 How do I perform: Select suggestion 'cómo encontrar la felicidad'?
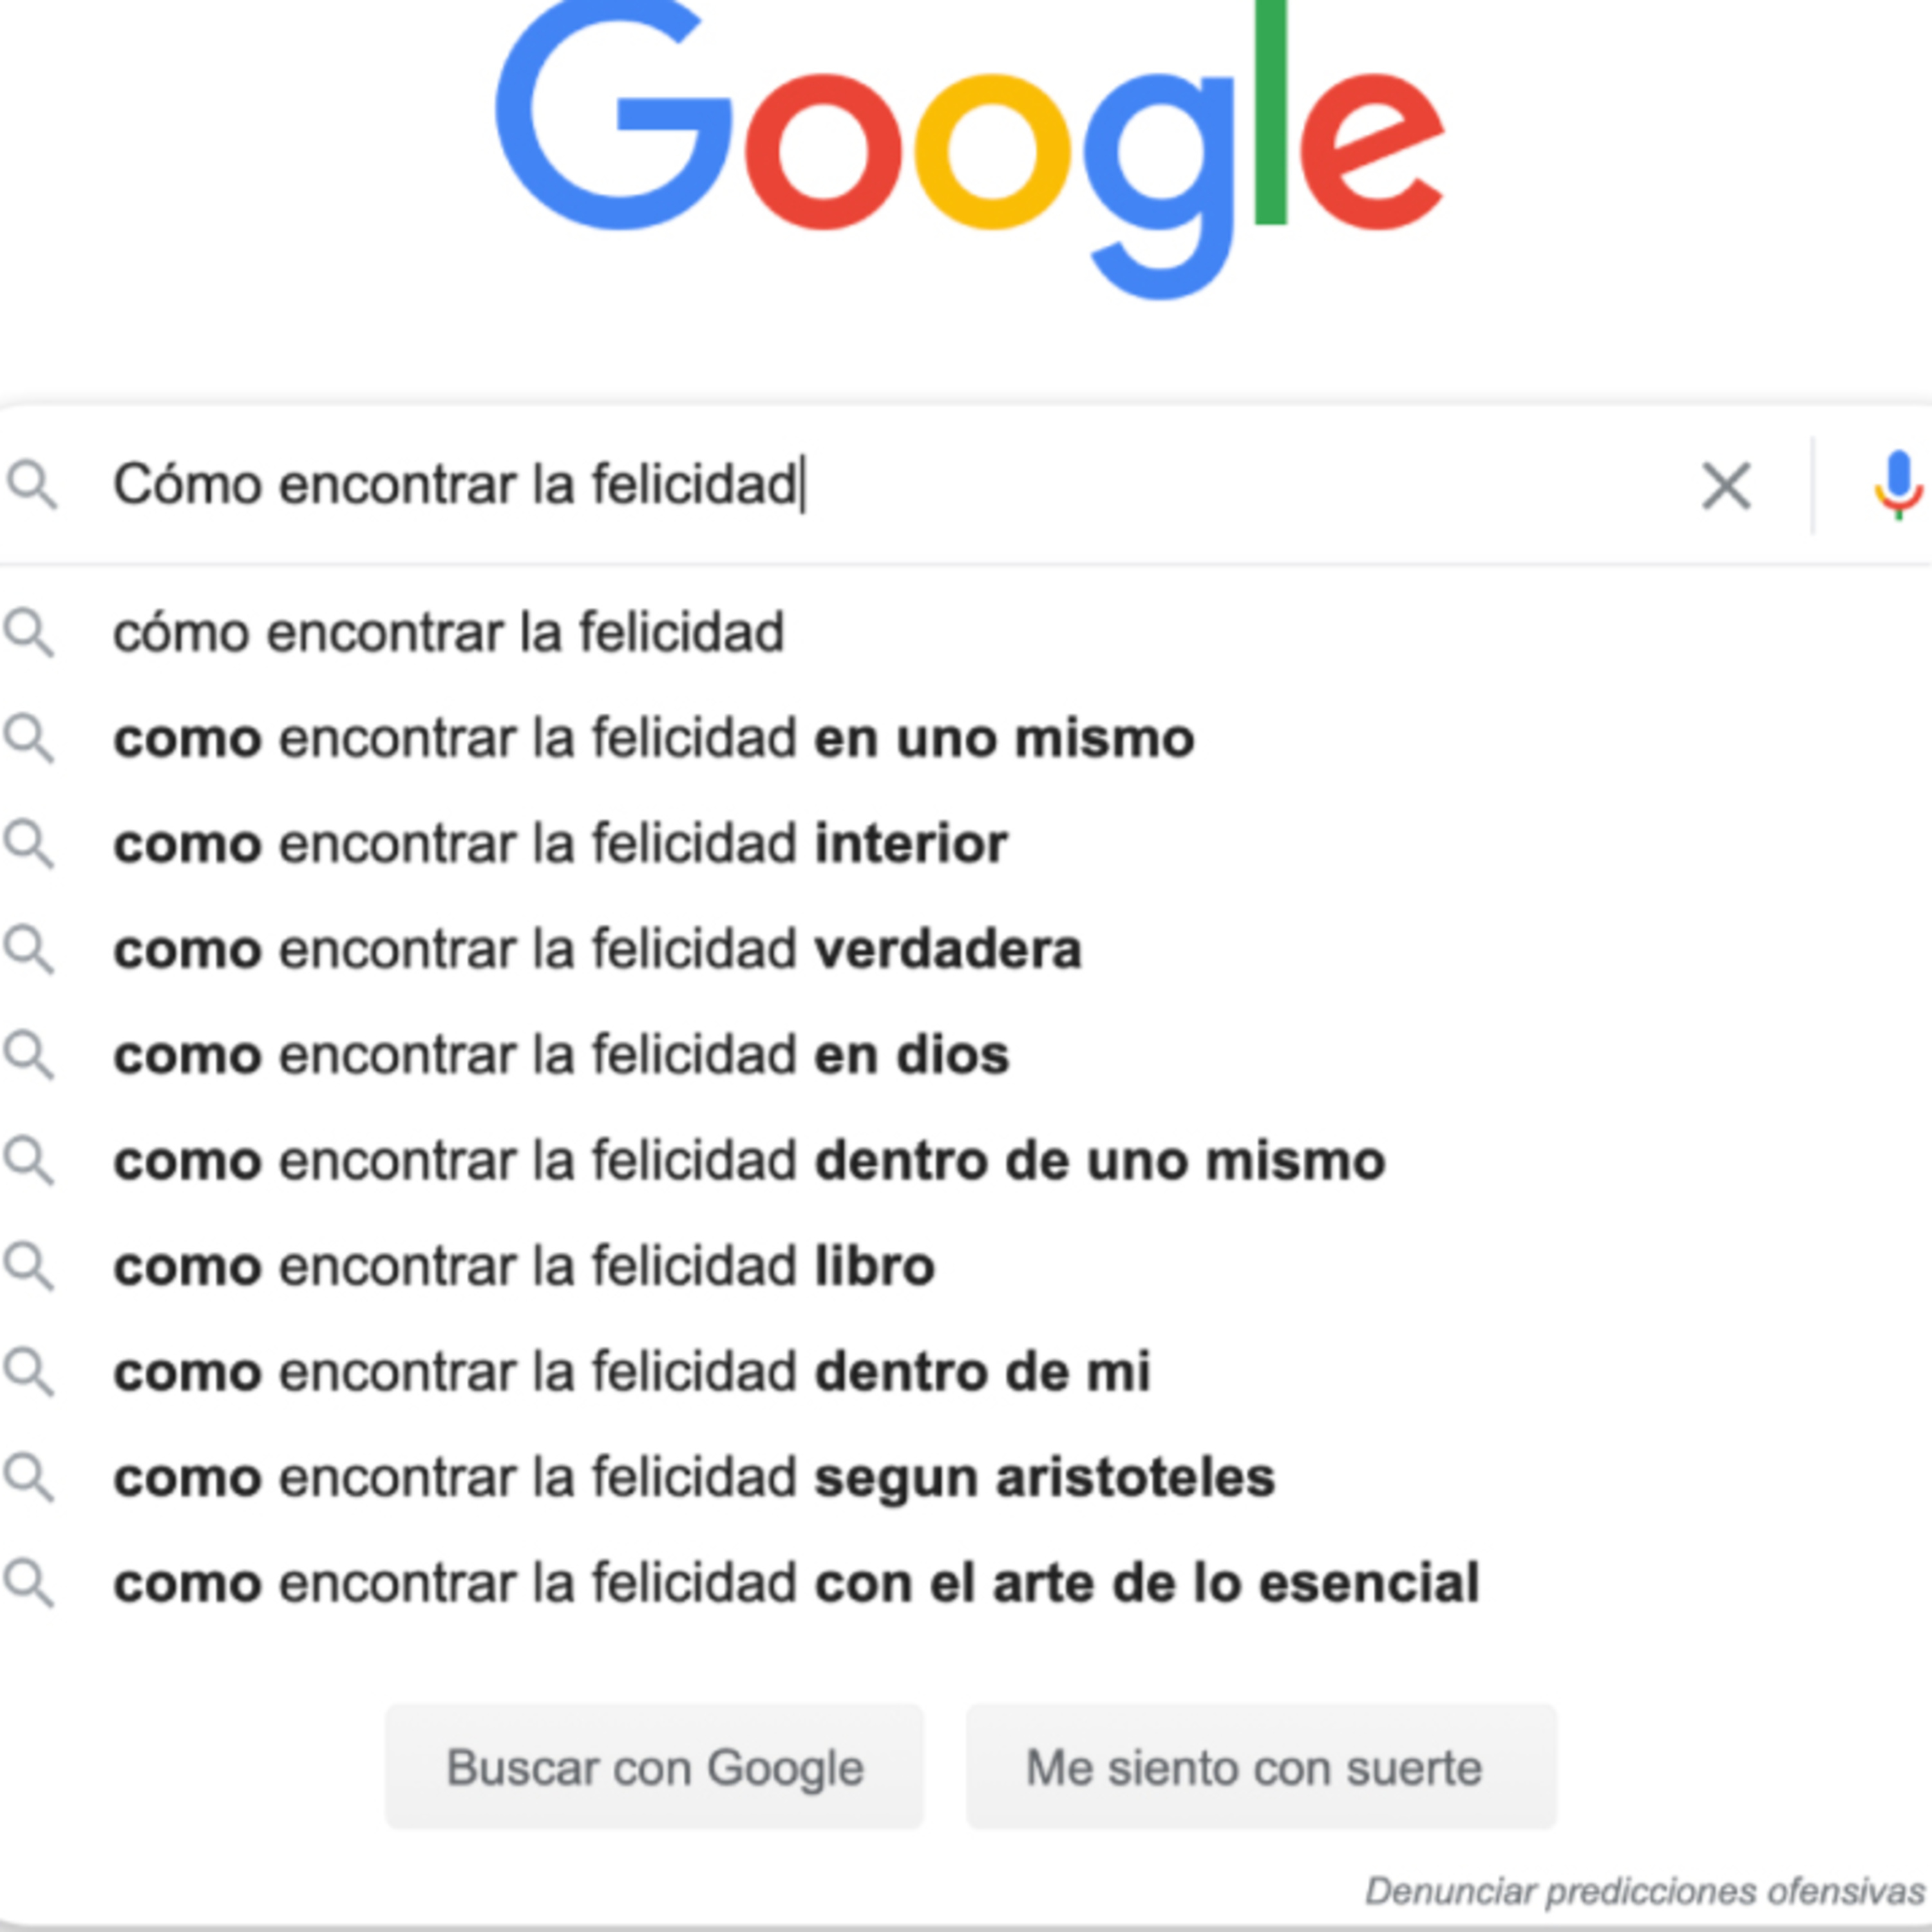[448, 633]
